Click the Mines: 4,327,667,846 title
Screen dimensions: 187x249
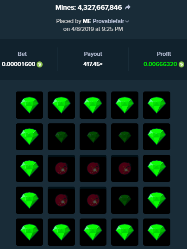[89, 7]
